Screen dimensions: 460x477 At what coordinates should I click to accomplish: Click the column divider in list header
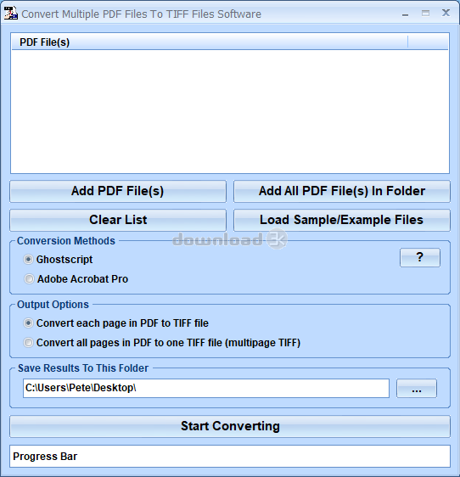407,42
